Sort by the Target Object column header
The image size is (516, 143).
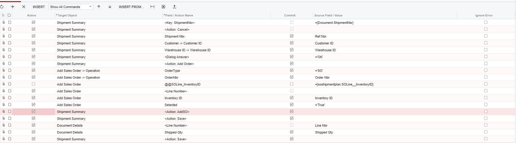(x=67, y=15)
